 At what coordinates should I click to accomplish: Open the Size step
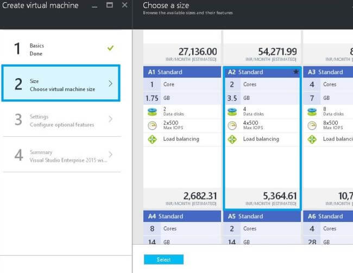point(61,85)
